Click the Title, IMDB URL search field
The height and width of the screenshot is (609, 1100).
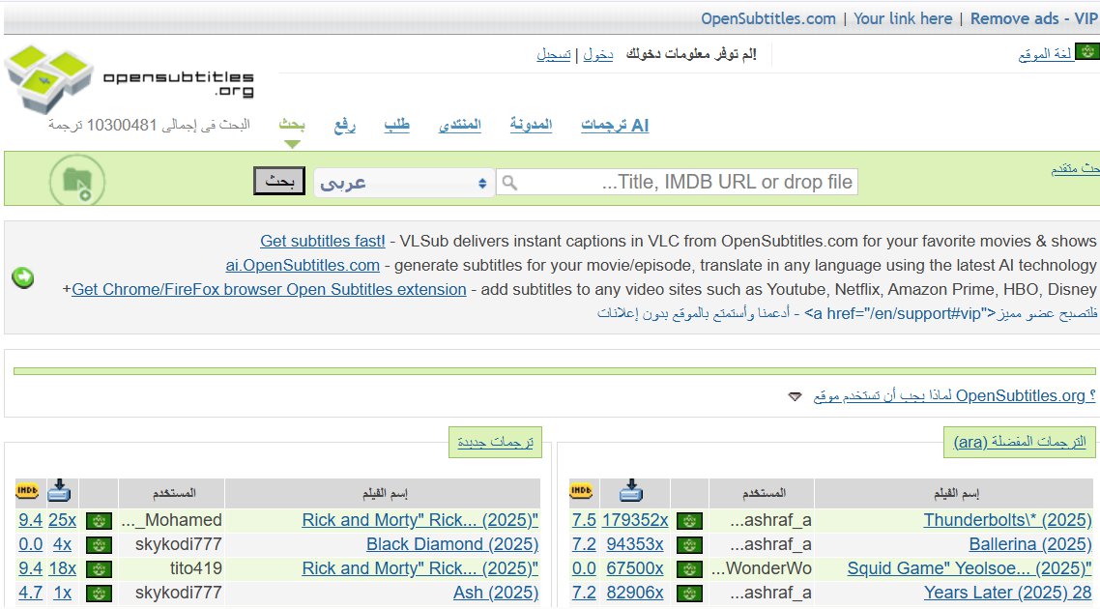677,181
